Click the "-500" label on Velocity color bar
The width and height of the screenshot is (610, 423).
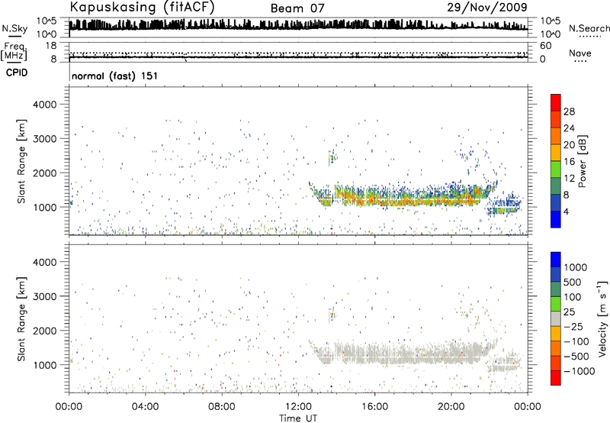tap(576, 357)
